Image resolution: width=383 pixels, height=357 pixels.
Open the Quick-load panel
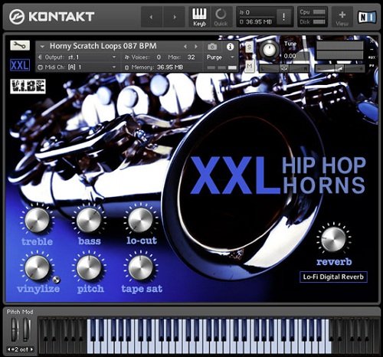pyautogui.click(x=221, y=17)
